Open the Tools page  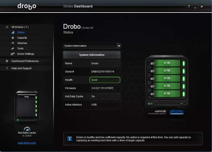(20, 48)
